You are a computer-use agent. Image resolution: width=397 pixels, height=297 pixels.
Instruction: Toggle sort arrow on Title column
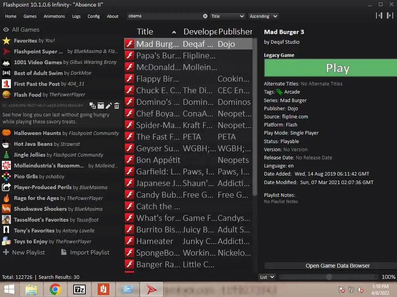pos(174,32)
